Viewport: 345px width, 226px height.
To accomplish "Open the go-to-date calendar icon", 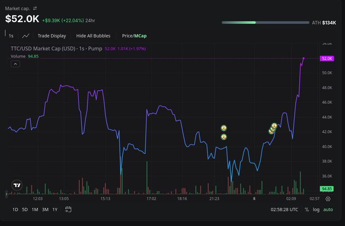I will pyautogui.click(x=68, y=210).
